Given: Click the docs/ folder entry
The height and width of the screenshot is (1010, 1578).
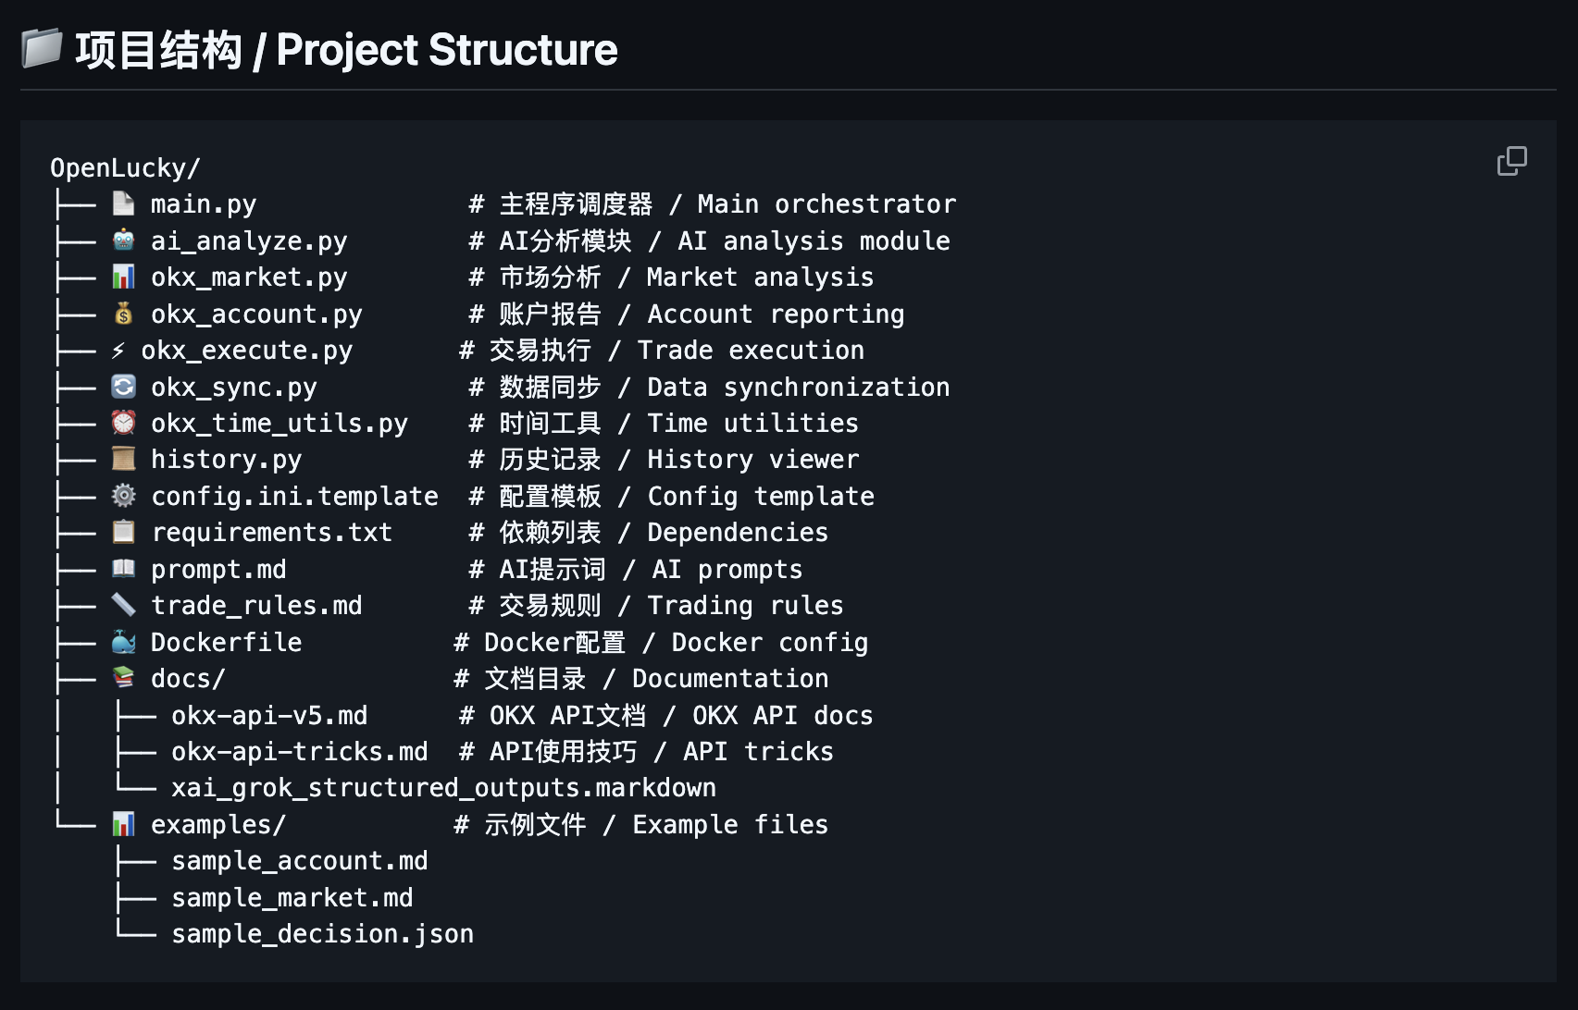Looking at the screenshot, I should [188, 679].
